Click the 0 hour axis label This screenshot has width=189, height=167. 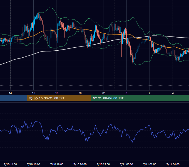126,93
